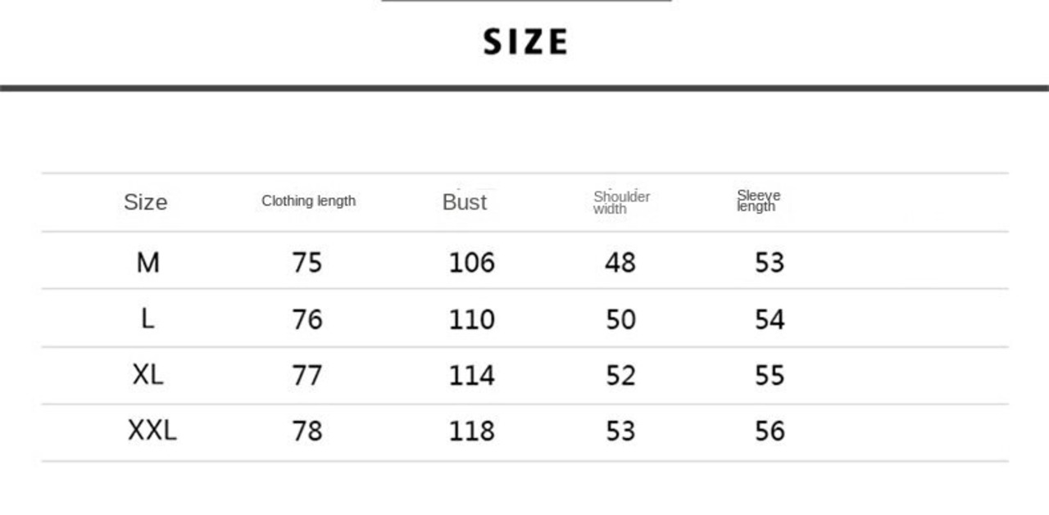
Task: Click clothing length value 75
Action: 307,263
